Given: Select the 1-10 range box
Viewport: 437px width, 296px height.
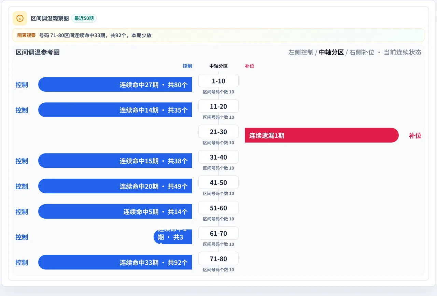Looking at the screenshot, I should coord(218,81).
